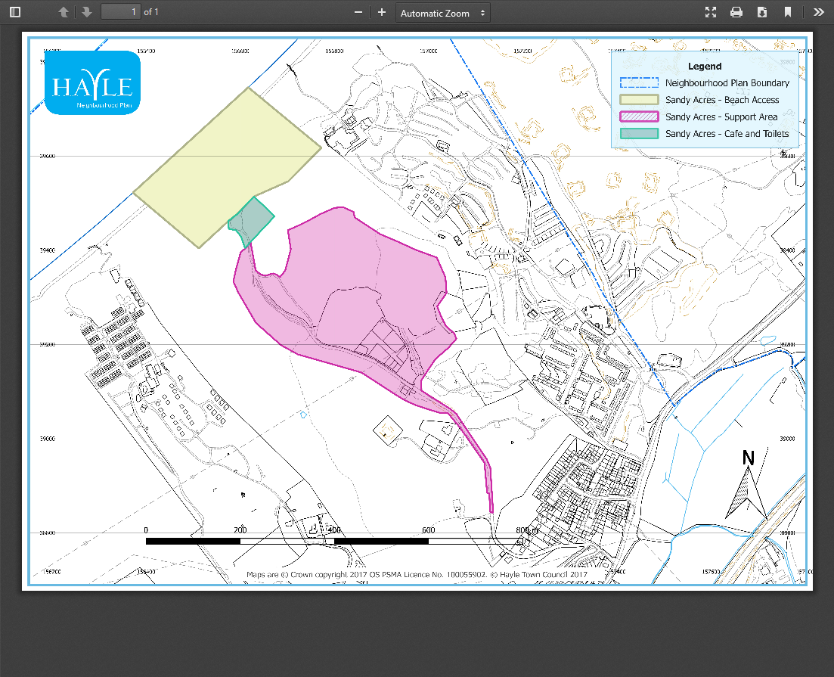Toggle the sidebar panel
Image resolution: width=834 pixels, height=677 pixels.
tap(15, 12)
